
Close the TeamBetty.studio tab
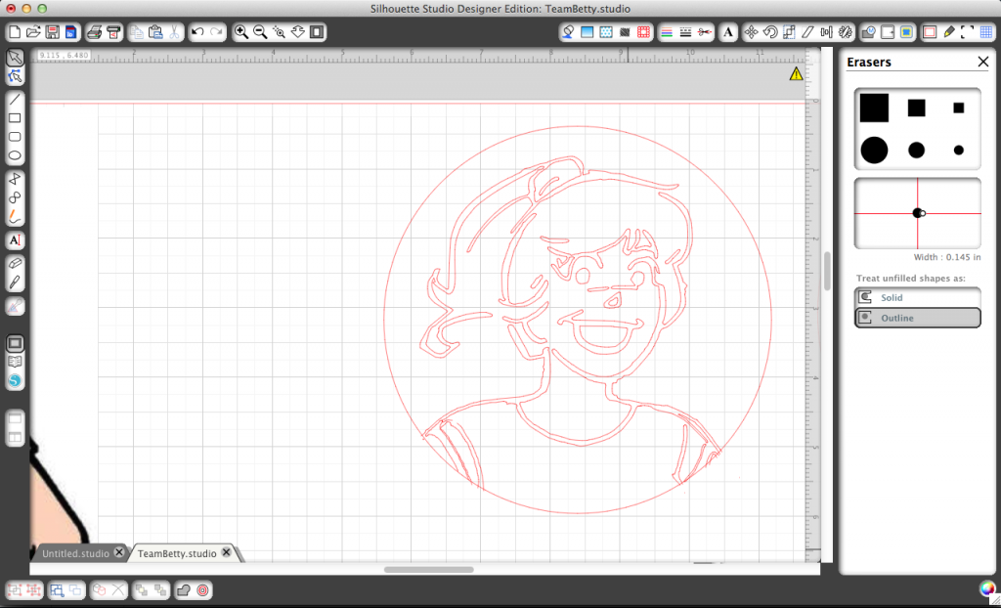click(x=226, y=552)
